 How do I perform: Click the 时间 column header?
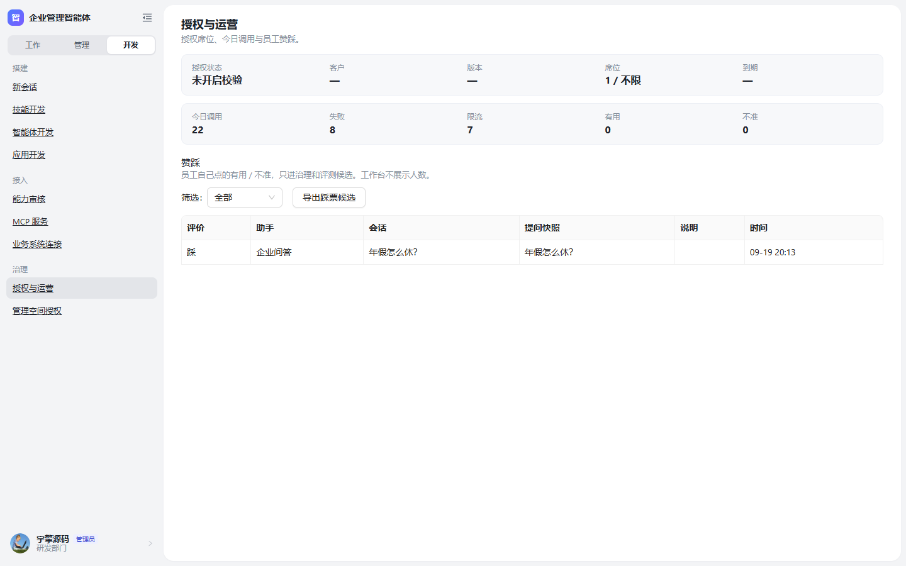pyautogui.click(x=814, y=228)
